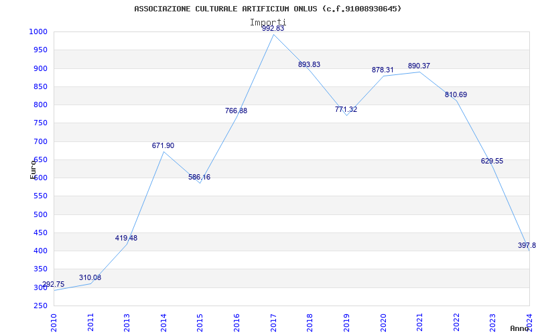536x335 pixels.
Task: Click the 771.32 data label
Action: point(346,109)
